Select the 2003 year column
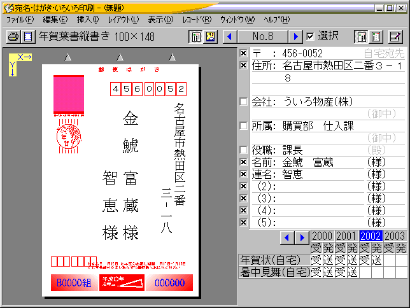 [x=395, y=236]
